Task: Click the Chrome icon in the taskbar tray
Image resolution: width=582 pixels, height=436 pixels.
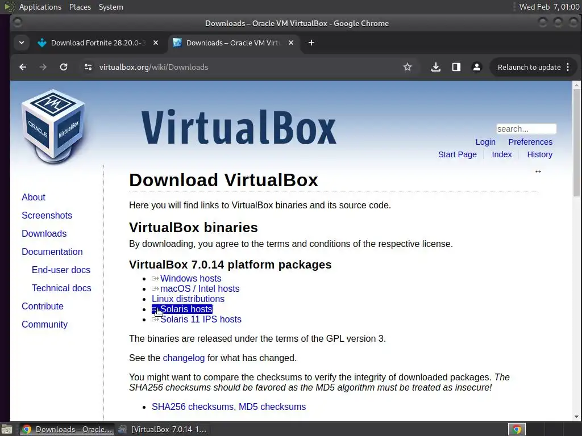Action: pos(517,429)
